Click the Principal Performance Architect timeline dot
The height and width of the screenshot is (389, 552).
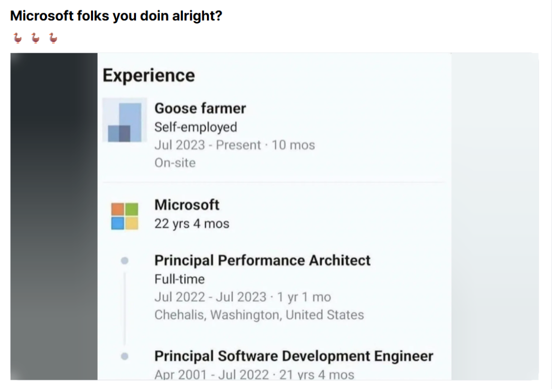point(125,261)
